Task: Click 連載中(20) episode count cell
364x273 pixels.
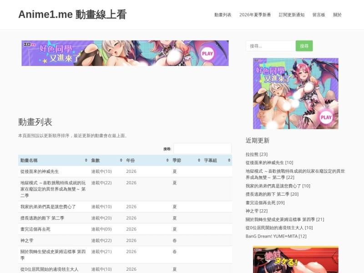Action: (101, 218)
